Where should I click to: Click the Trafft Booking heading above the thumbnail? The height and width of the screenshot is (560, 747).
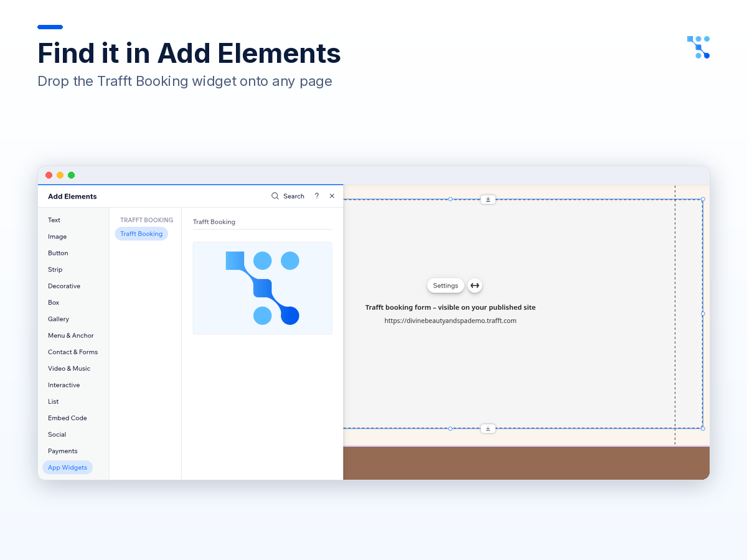coord(214,222)
